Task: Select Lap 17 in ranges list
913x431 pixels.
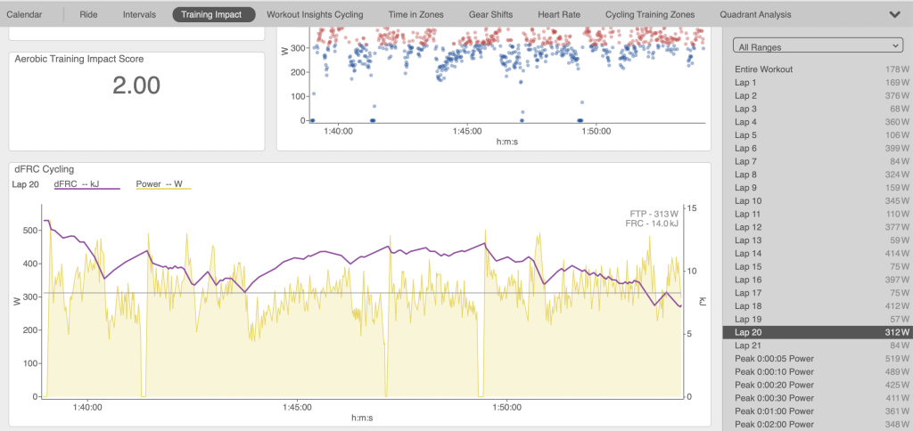Action: coord(818,293)
